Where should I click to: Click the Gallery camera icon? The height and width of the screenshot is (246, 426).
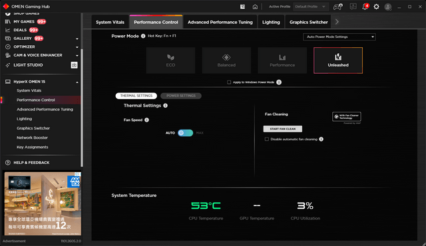[x=8, y=39]
